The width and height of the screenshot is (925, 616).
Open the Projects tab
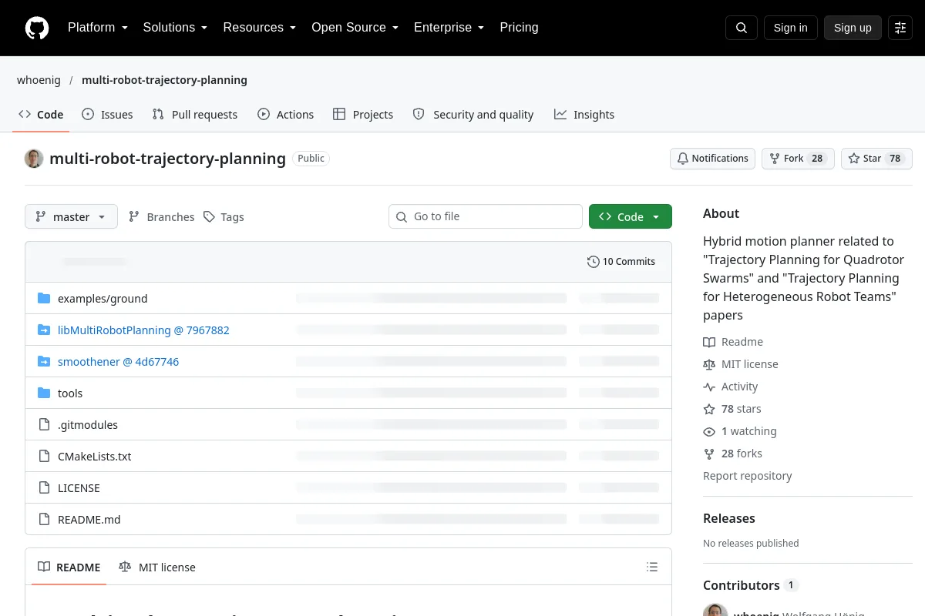click(363, 115)
